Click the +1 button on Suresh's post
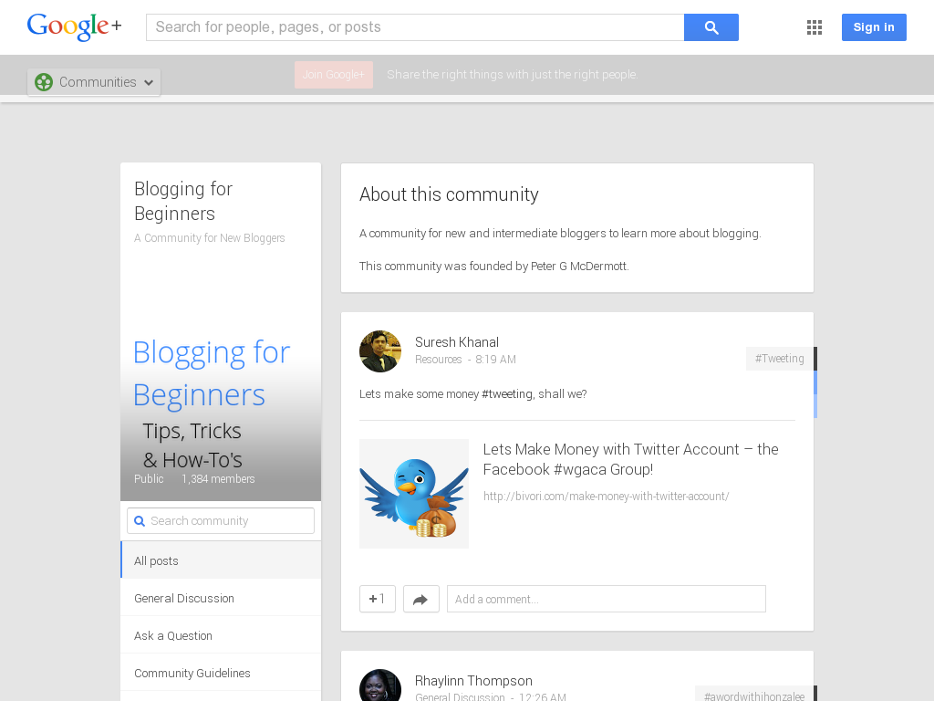Viewport: 934px width, 701px height. (378, 599)
